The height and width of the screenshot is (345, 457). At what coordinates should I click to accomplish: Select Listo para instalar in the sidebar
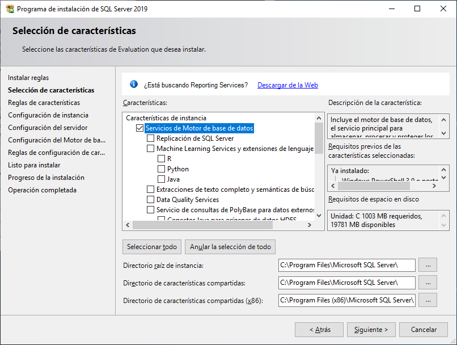[x=33, y=165]
